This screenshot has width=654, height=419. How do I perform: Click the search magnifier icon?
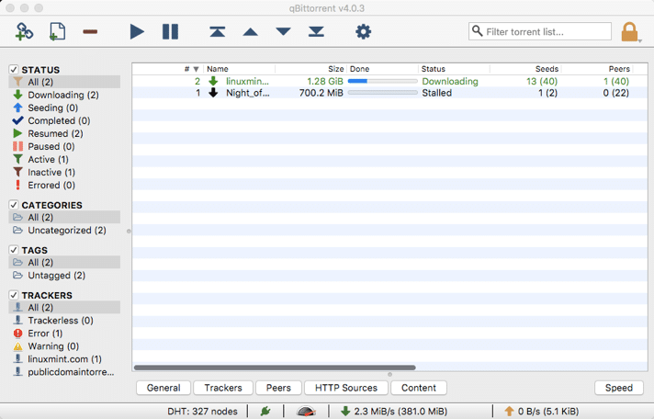click(477, 31)
